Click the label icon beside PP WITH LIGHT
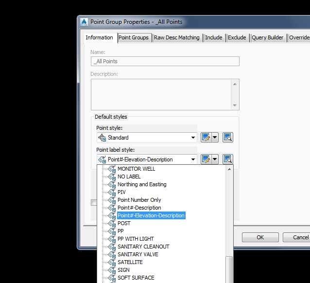Viewport: 310px width, 283px height. [112, 239]
